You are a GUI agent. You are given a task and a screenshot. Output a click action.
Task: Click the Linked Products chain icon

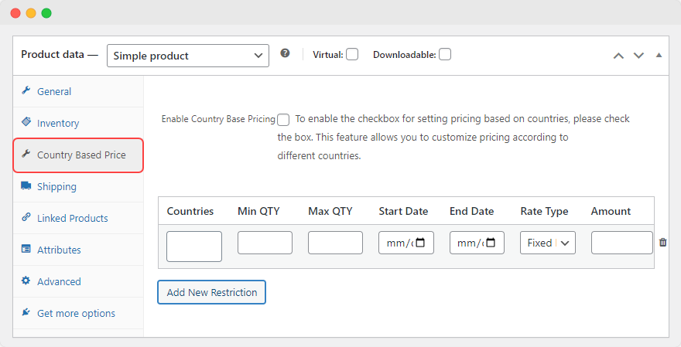click(26, 218)
